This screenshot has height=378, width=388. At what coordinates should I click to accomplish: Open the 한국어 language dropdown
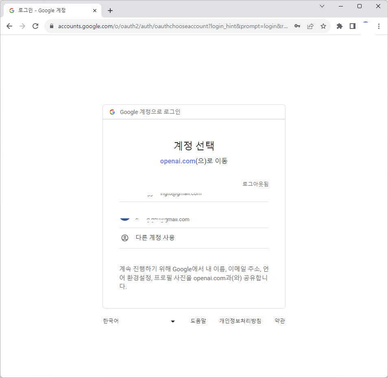pyautogui.click(x=139, y=321)
